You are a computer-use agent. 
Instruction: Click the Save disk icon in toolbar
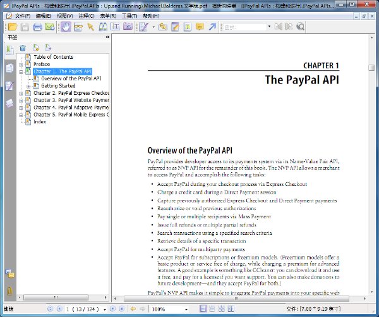25,27
